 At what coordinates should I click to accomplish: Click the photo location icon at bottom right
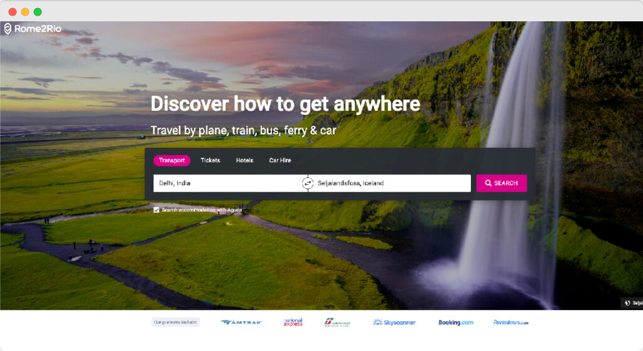coord(627,303)
